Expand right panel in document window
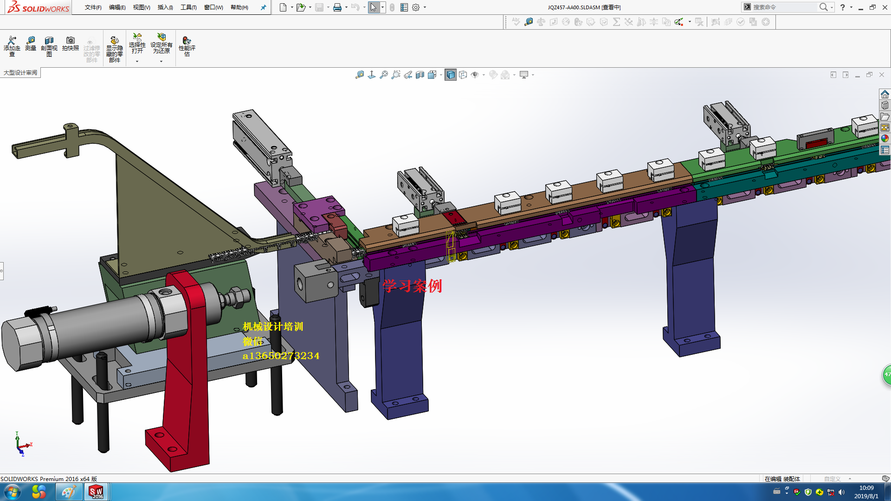Image resolution: width=891 pixels, height=501 pixels. [x=846, y=75]
